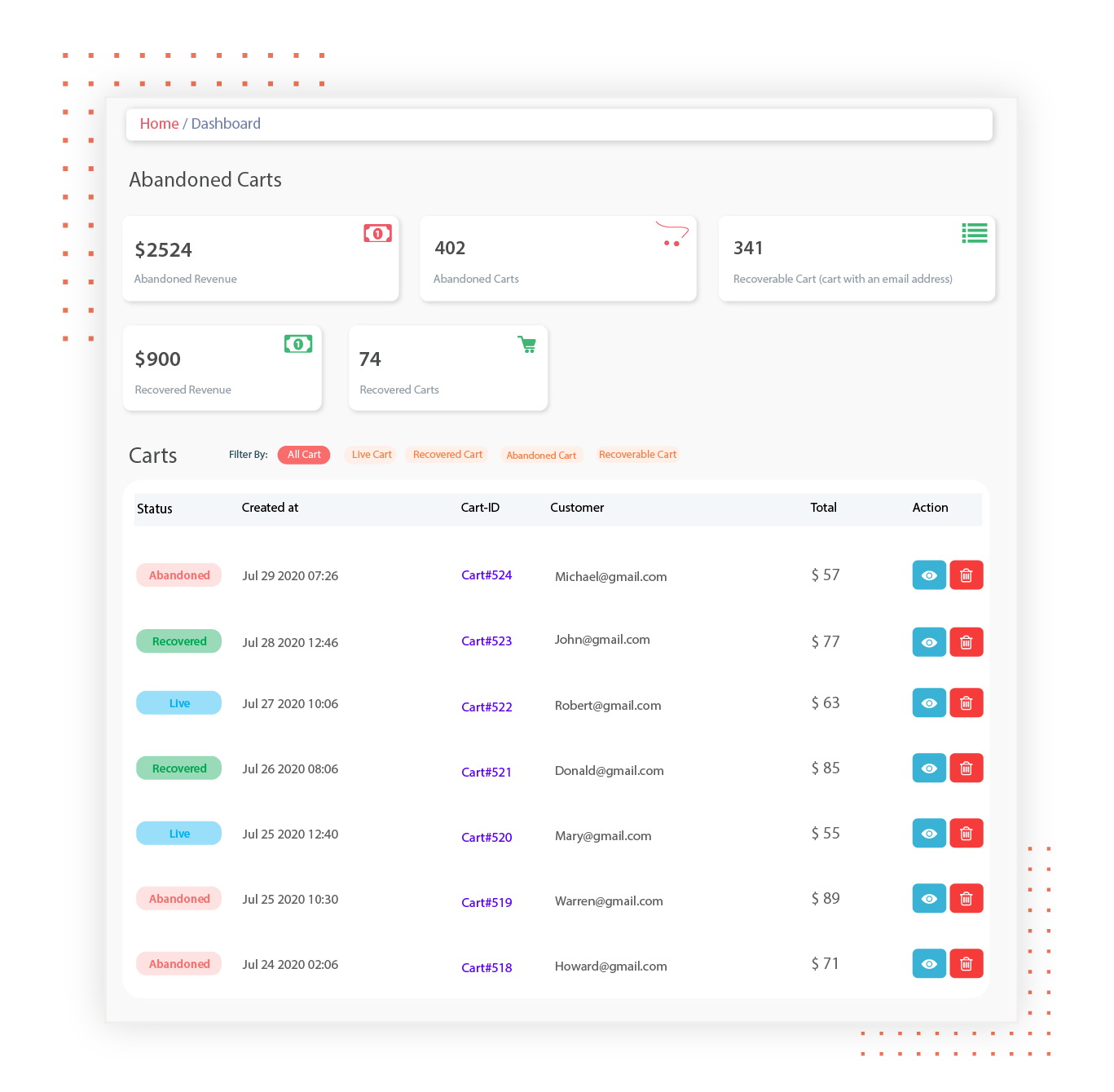The height and width of the screenshot is (1092, 1114).
Task: Open the Cart#523 link
Action: [x=487, y=641]
